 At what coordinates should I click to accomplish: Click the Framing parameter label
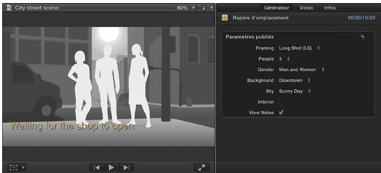pyautogui.click(x=265, y=48)
